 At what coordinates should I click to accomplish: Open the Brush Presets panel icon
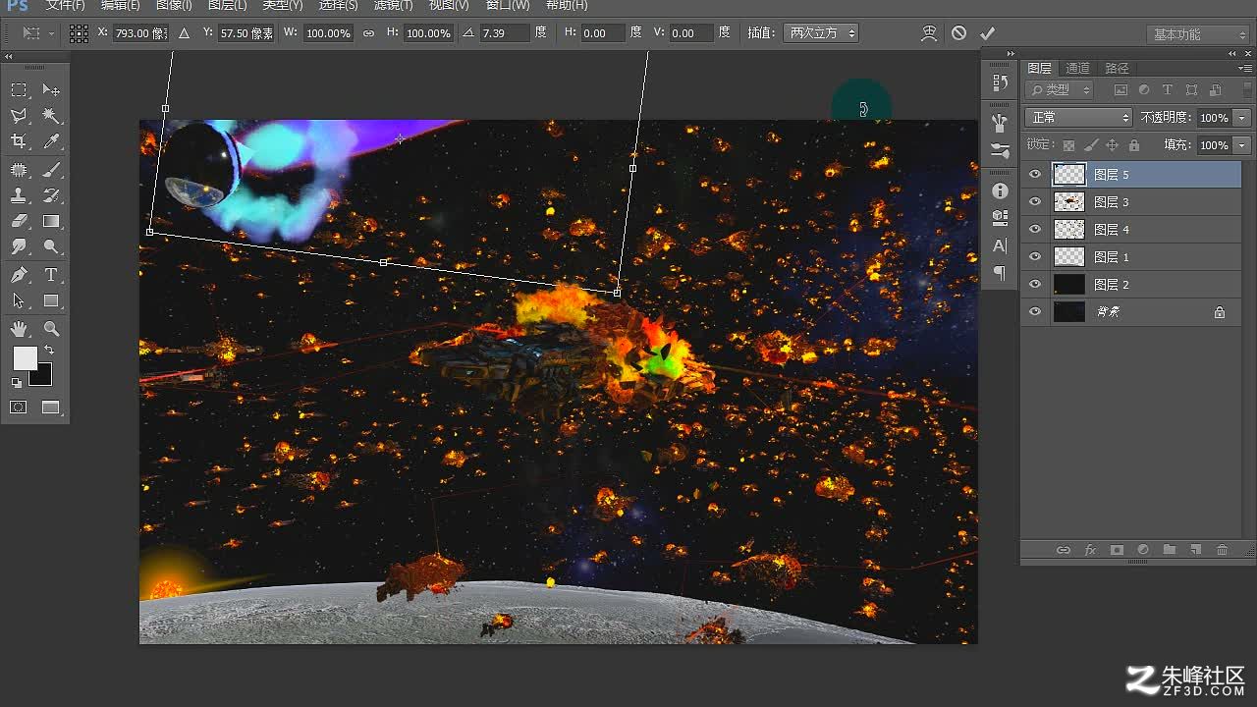pos(1000,124)
